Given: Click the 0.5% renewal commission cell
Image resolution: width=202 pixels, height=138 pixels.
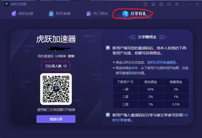Looking at the screenshot, I should pyautogui.click(x=176, y=104).
